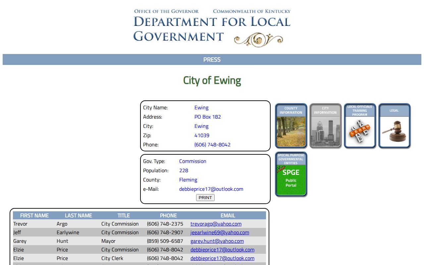Click last name Hunt in the table

62,241
